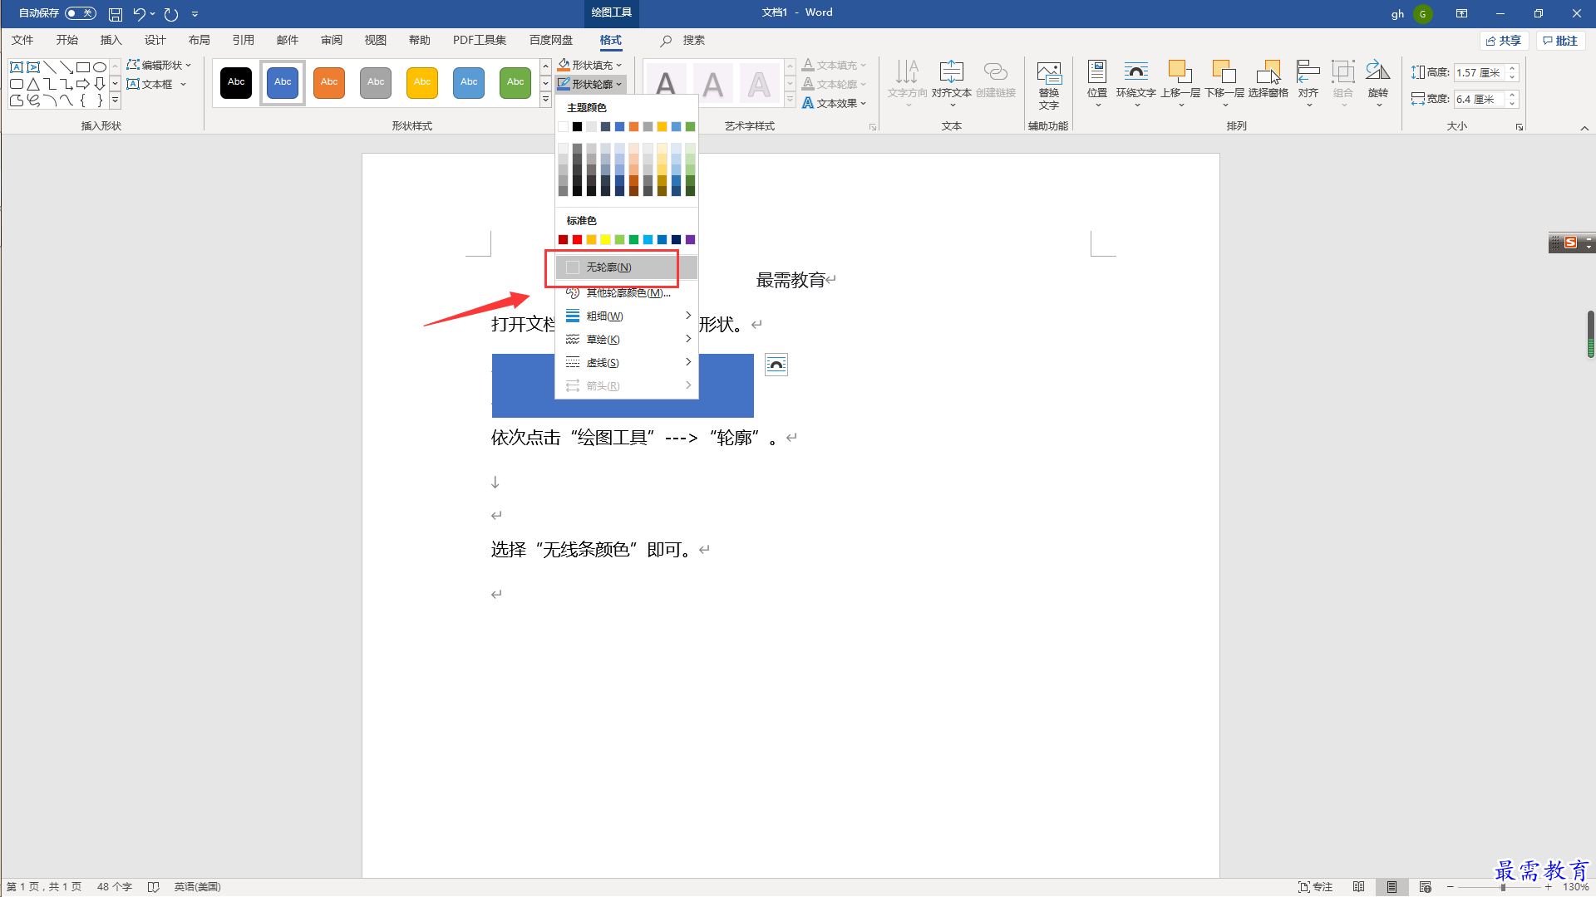
Task: Click the Undo arrow icon
Action: (139, 14)
